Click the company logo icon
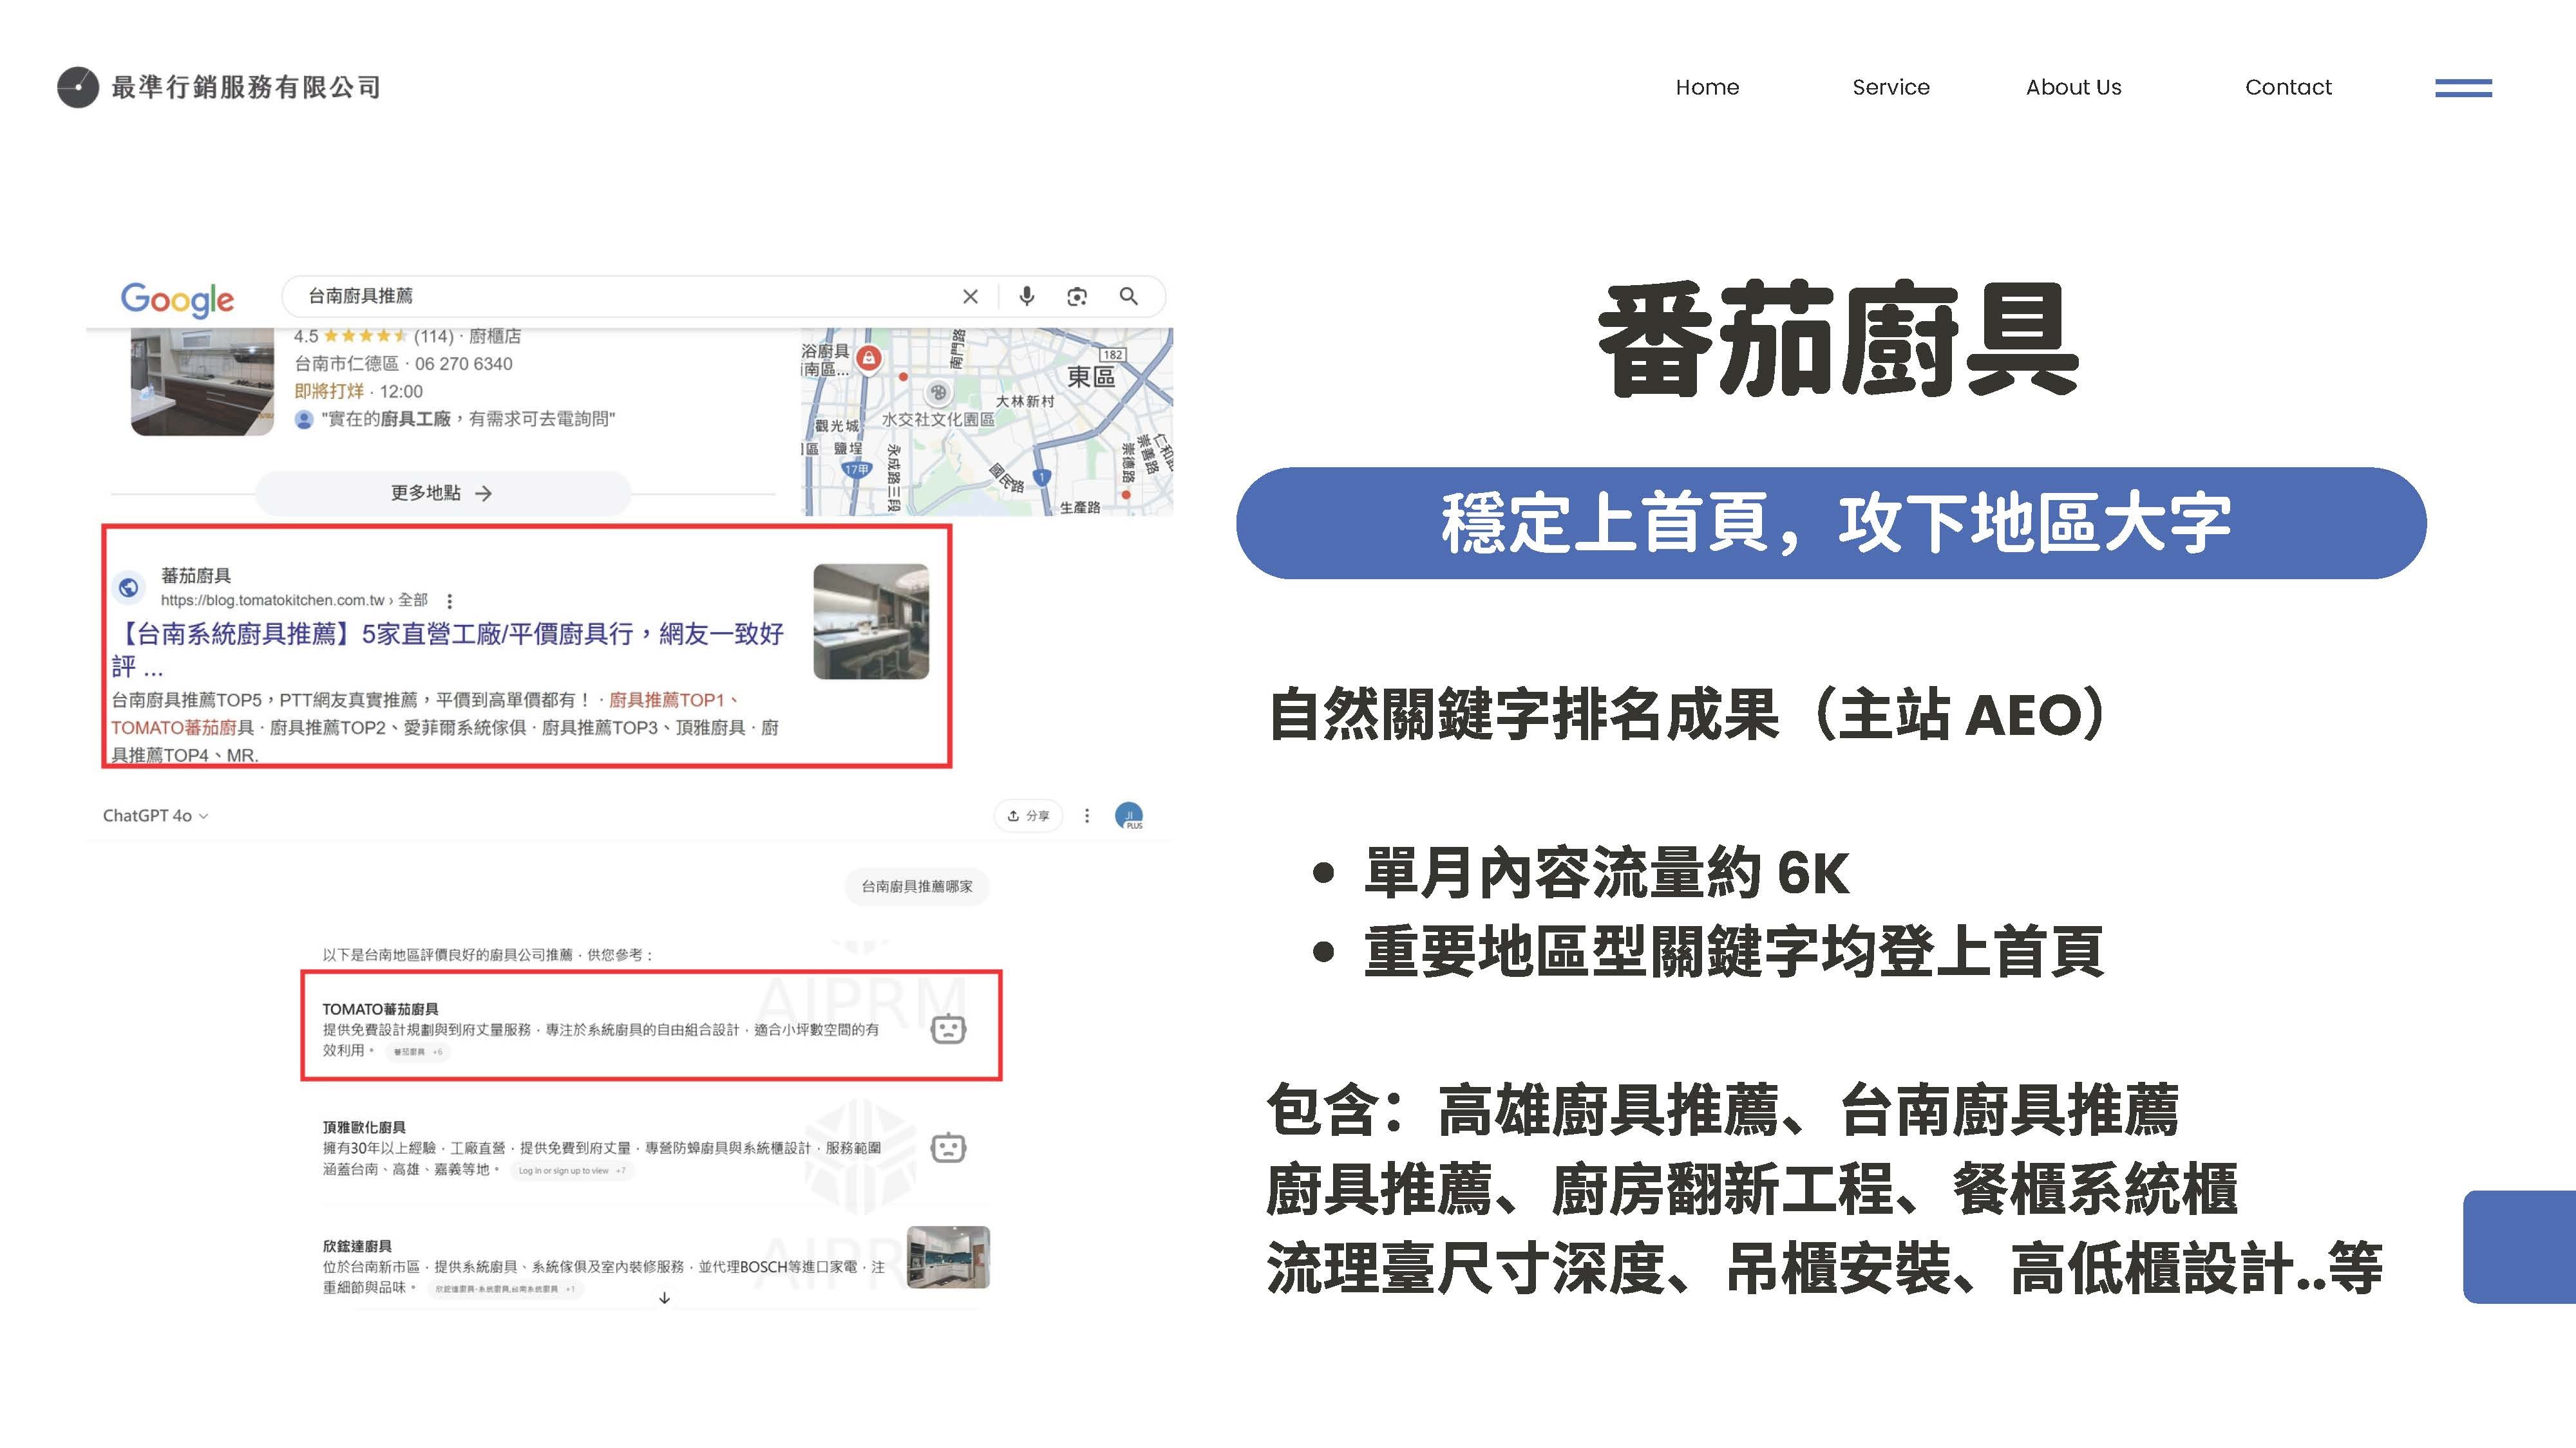The width and height of the screenshot is (2576, 1448). (x=78, y=88)
